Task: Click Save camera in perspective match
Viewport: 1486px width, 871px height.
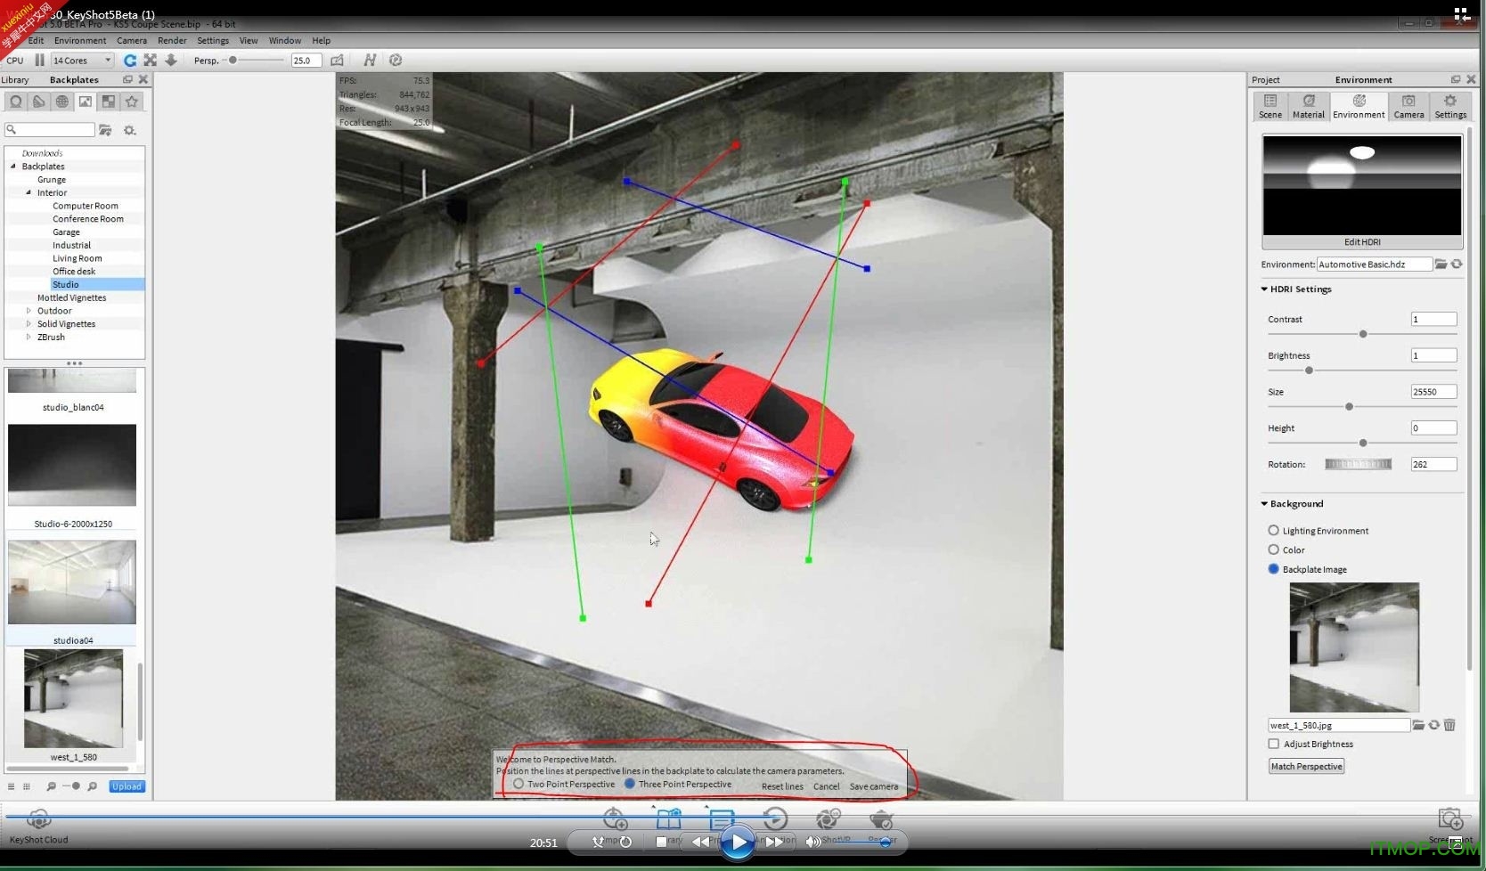Action: pos(873,786)
